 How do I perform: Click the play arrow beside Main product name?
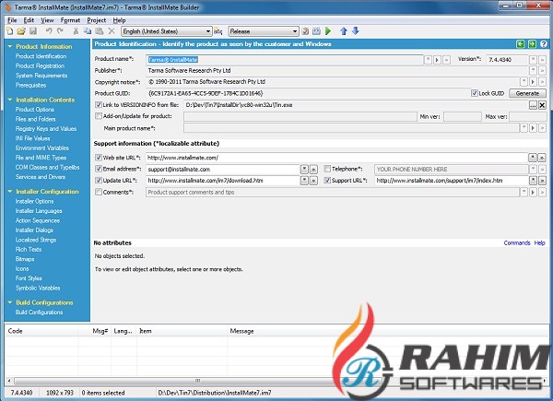coord(533,128)
